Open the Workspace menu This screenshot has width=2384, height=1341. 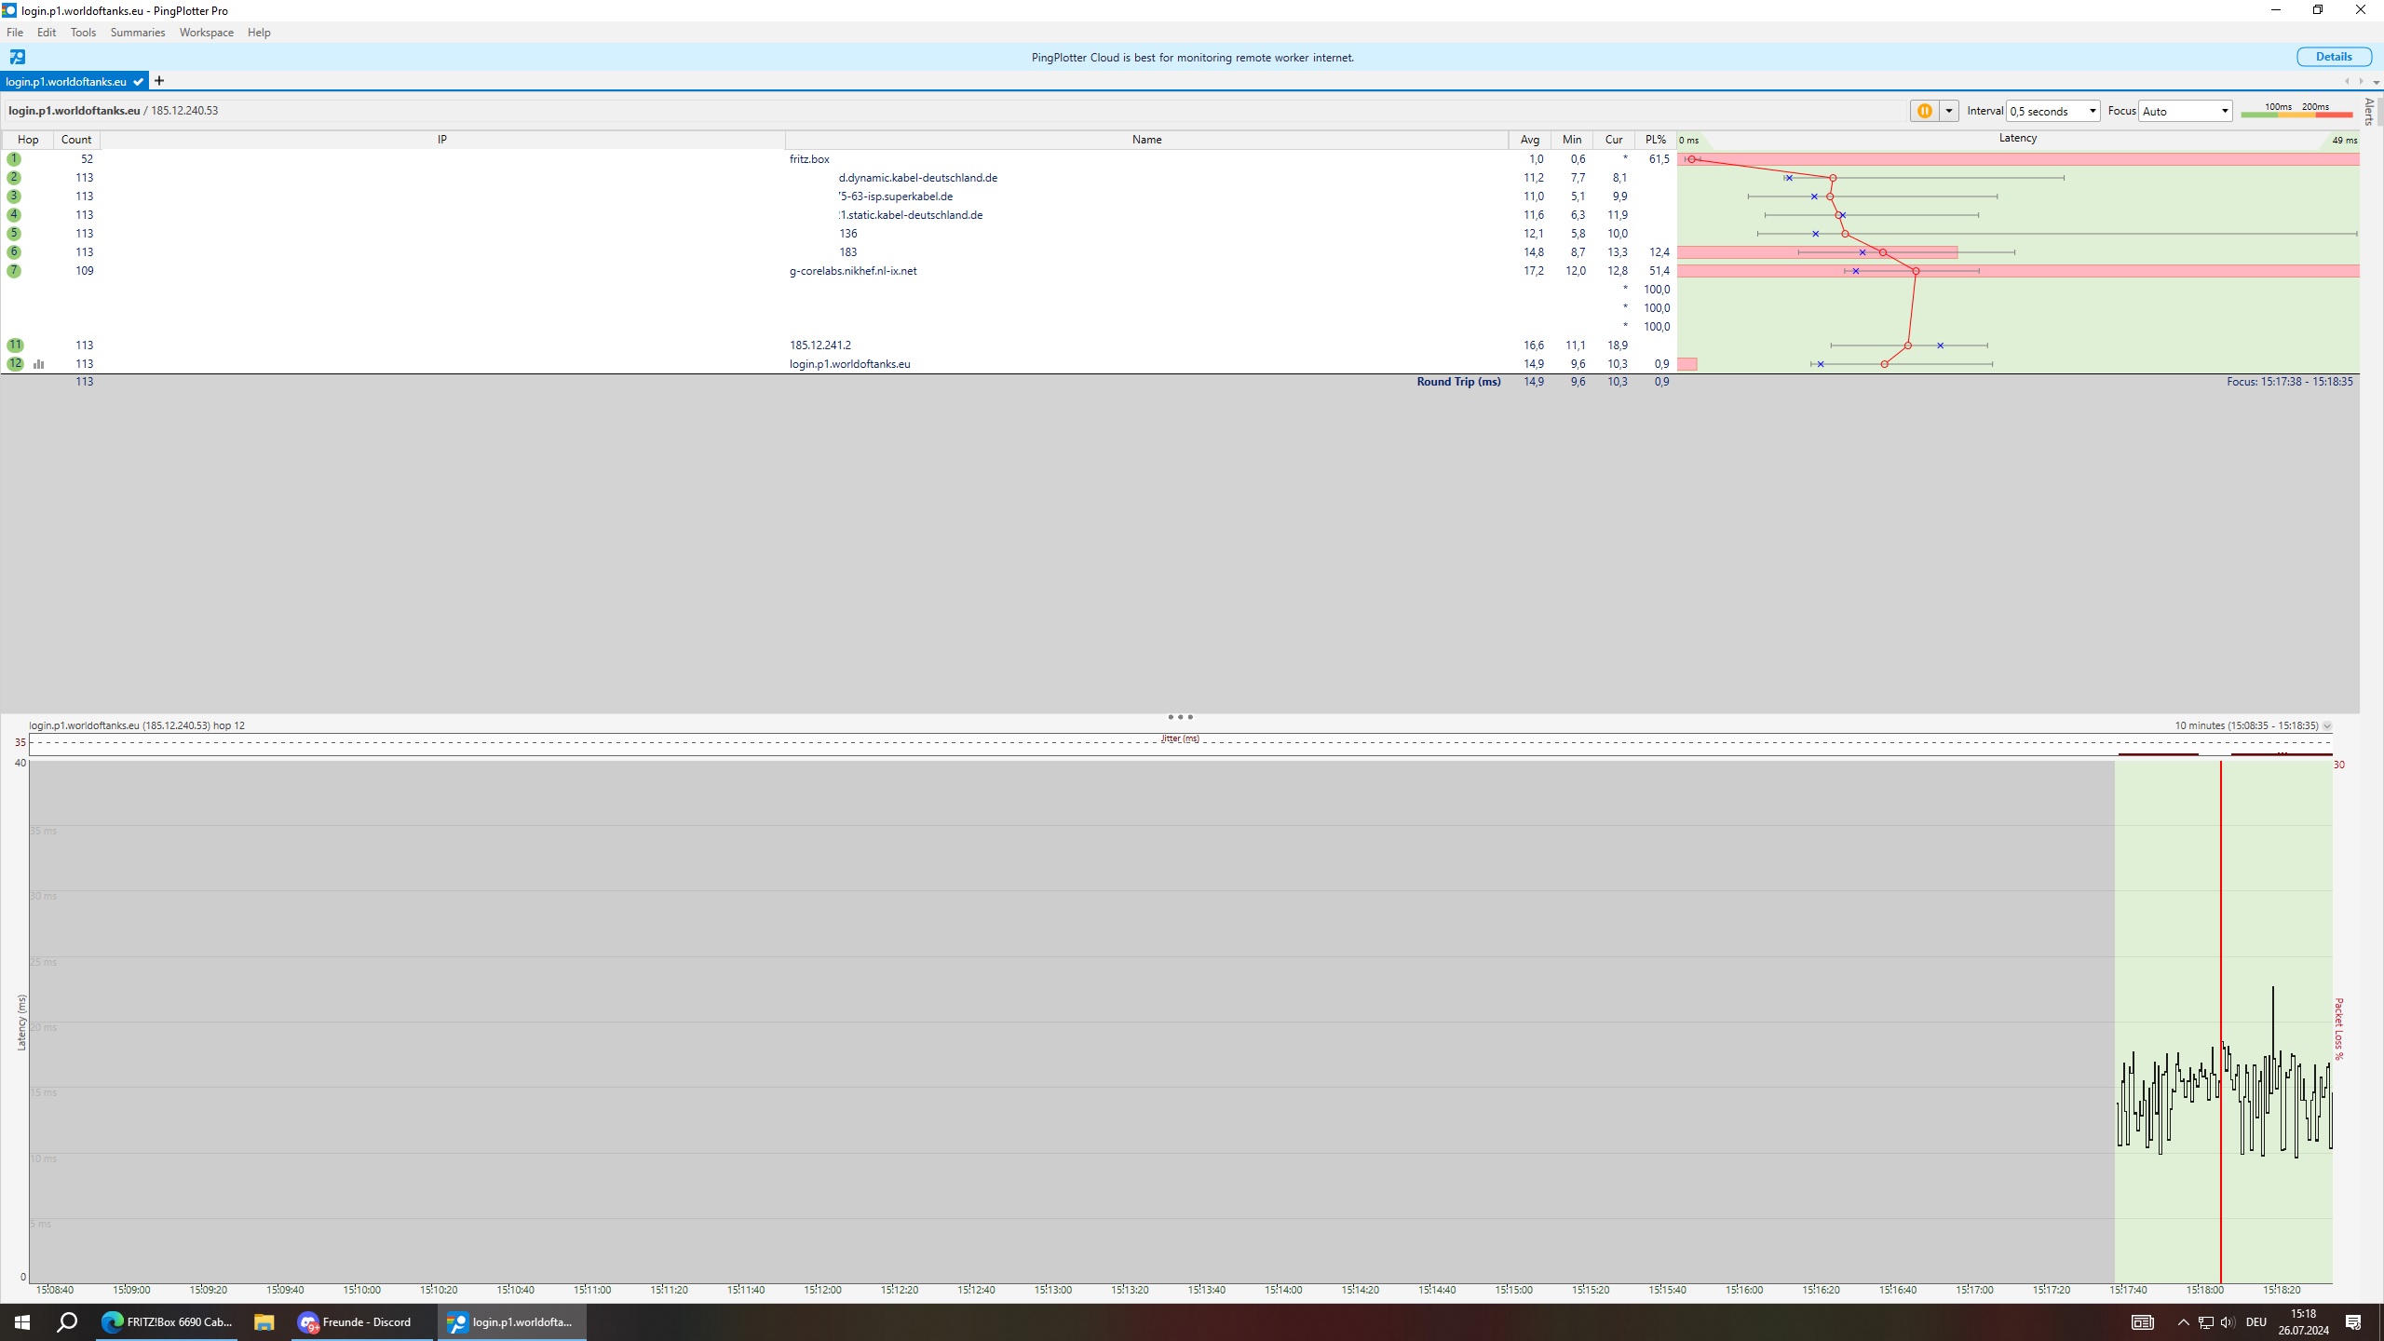[x=206, y=33]
